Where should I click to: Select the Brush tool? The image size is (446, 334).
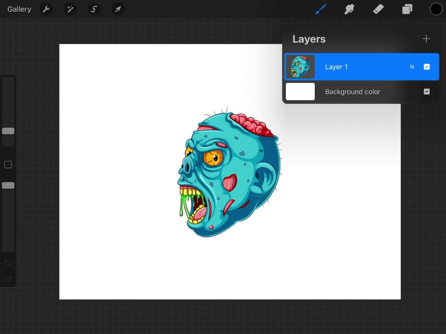click(x=321, y=9)
